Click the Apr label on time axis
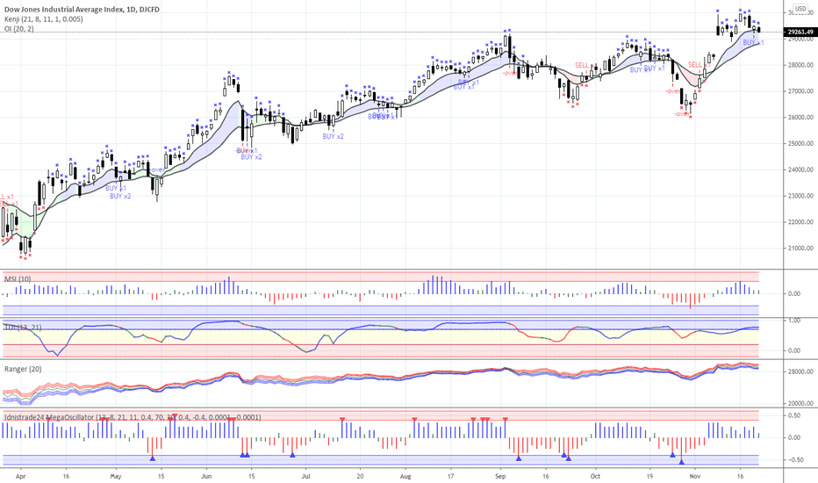This screenshot has width=818, height=483. coord(21,476)
